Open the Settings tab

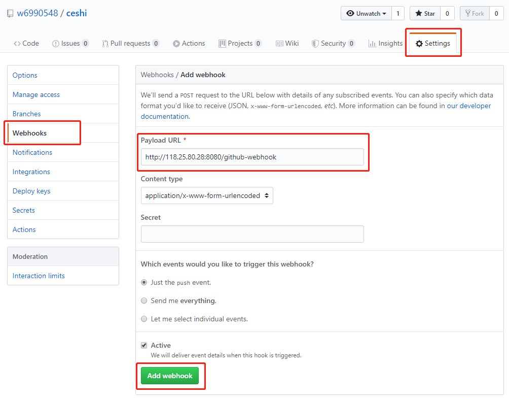point(433,44)
